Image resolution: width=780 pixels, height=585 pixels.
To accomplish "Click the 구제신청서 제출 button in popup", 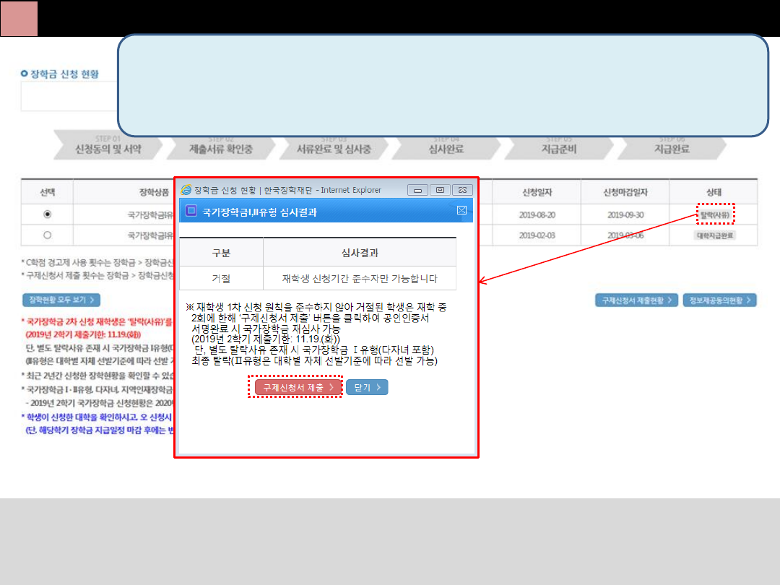I will (x=298, y=388).
